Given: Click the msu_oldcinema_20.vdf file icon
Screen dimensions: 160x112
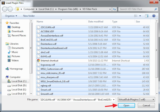Looking at the screenshot, I should 38,73.
